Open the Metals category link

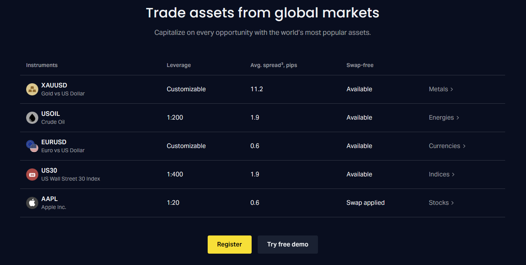pos(441,89)
